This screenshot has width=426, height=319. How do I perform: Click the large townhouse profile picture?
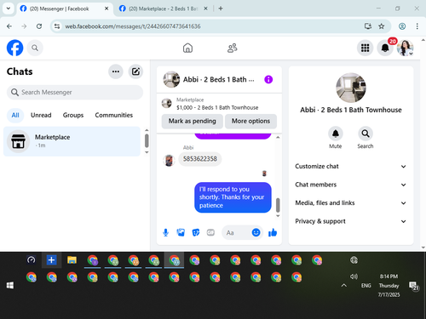[351, 88]
